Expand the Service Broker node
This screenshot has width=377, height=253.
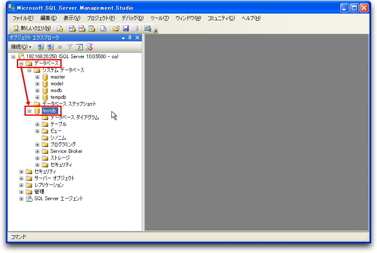click(37, 151)
